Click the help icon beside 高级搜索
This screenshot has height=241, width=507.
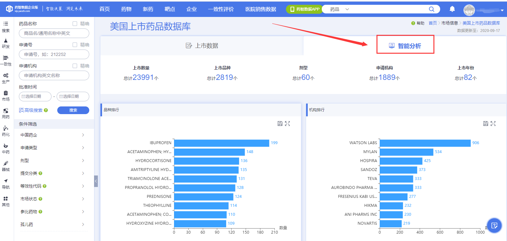pyautogui.click(x=46, y=110)
